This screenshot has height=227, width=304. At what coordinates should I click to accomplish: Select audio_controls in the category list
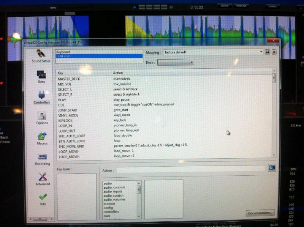point(114,187)
